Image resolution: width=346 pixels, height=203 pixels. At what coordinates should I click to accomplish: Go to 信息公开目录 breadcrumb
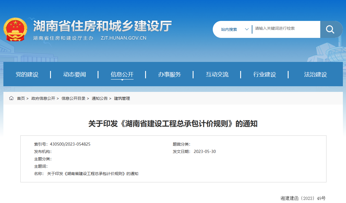pyautogui.click(x=73, y=98)
